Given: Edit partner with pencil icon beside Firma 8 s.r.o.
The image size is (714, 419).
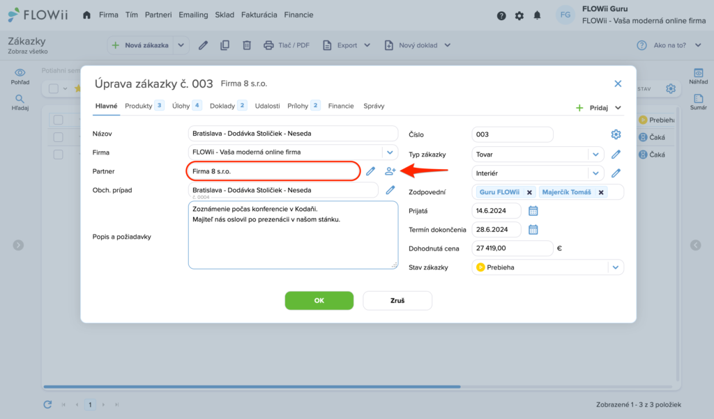Looking at the screenshot, I should 371,171.
